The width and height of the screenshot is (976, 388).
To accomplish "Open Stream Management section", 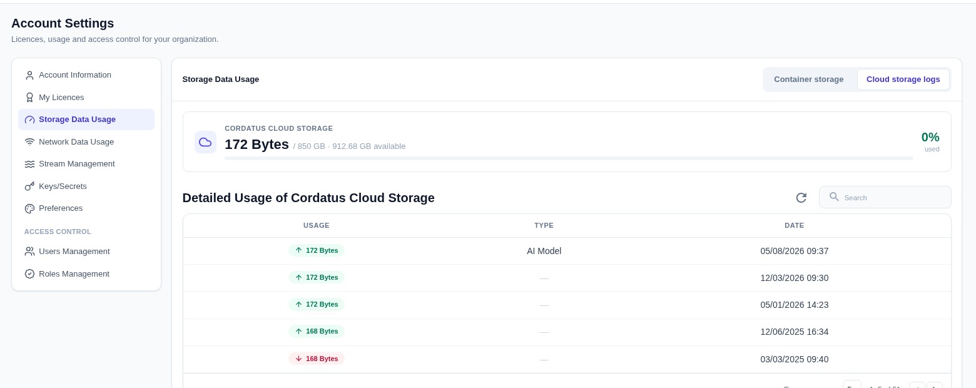I will pyautogui.click(x=86, y=164).
